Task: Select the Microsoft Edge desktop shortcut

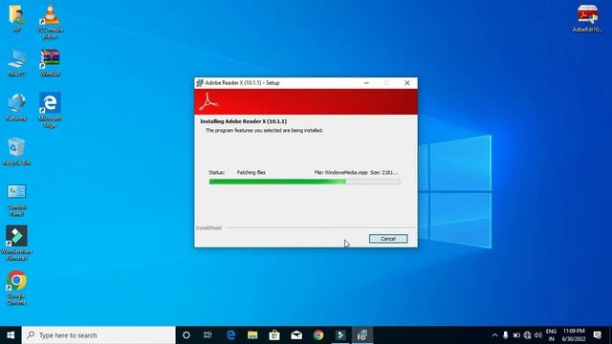Action: point(50,111)
